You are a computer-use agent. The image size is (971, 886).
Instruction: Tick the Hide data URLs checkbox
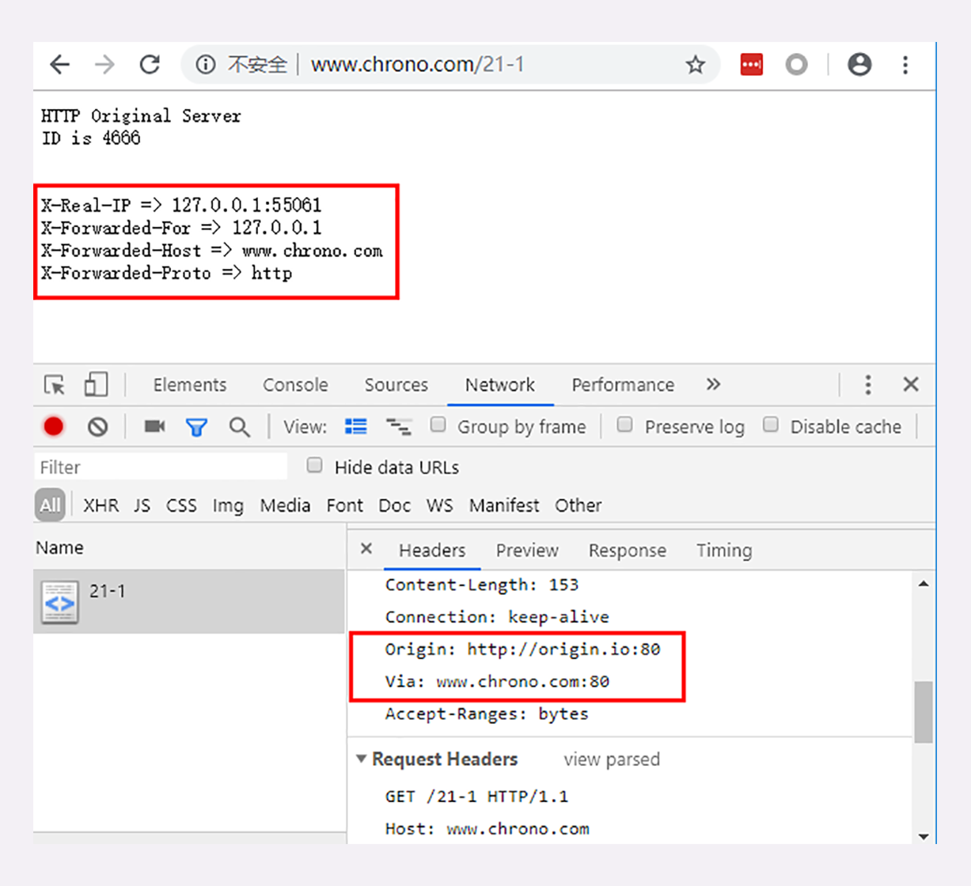tap(315, 465)
